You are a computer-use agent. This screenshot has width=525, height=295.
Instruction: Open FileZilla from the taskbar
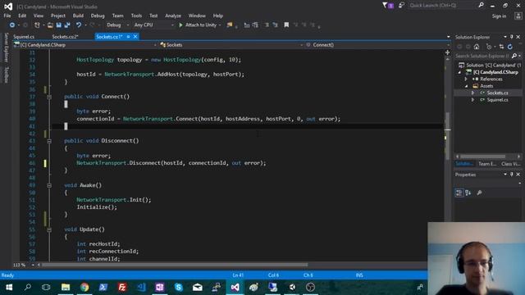coord(122,287)
